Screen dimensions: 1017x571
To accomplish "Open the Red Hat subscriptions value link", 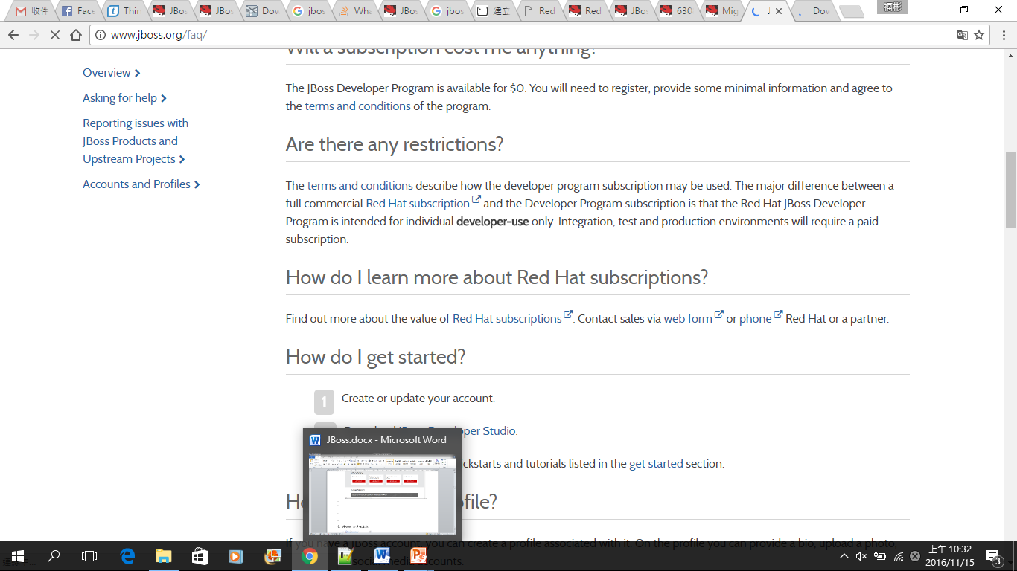I will tap(507, 319).
